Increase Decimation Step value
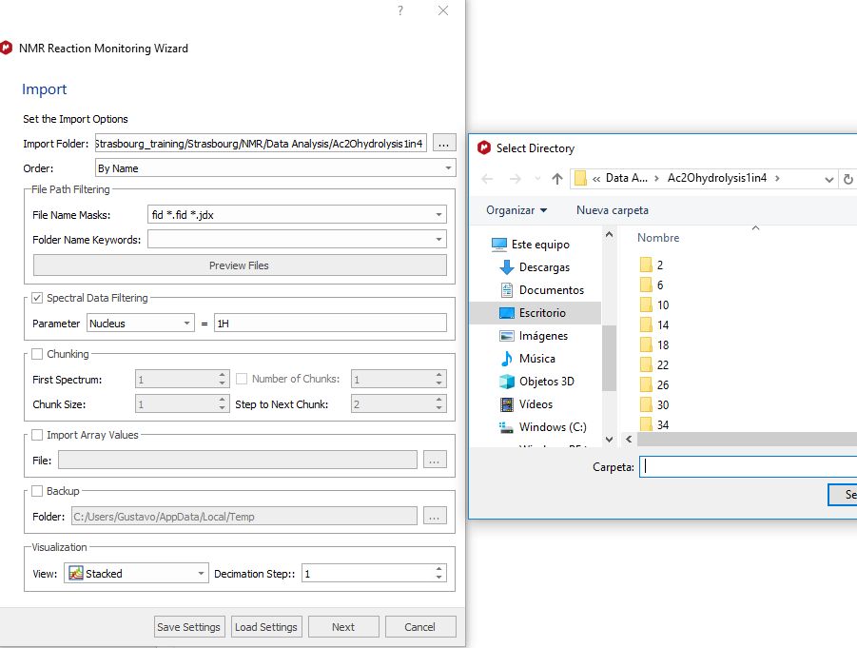This screenshot has height=648, width=857. pos(438,569)
